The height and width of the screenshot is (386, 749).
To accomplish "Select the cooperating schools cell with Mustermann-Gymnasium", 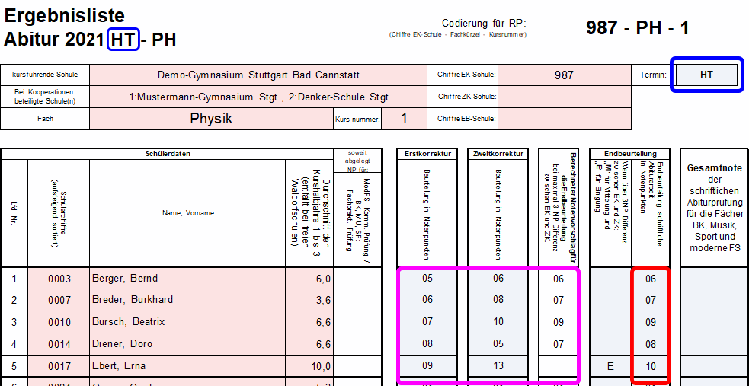I will (258, 97).
